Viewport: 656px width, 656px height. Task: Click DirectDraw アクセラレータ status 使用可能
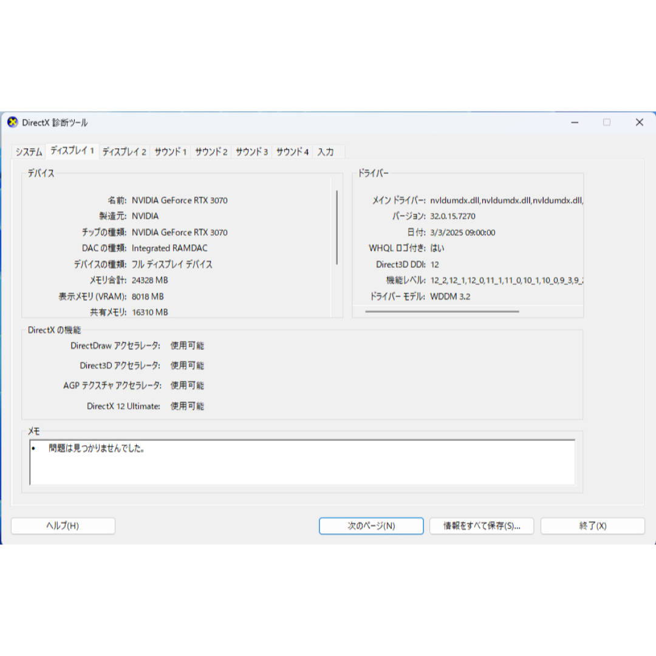pos(187,346)
